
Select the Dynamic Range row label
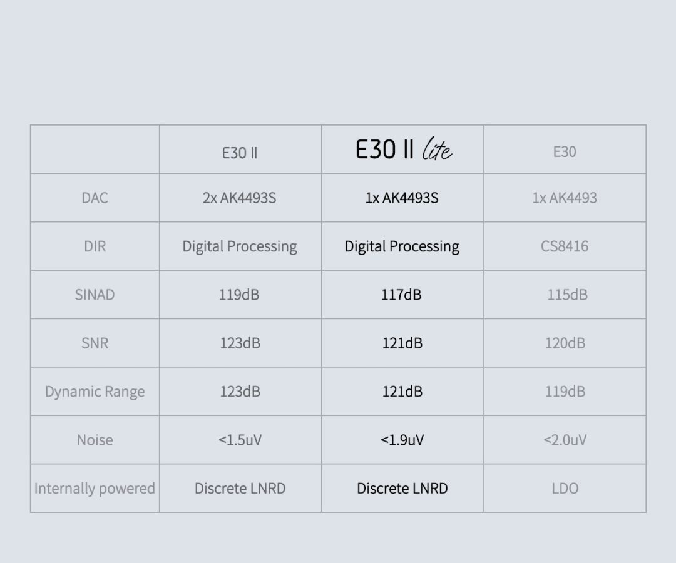pyautogui.click(x=95, y=392)
